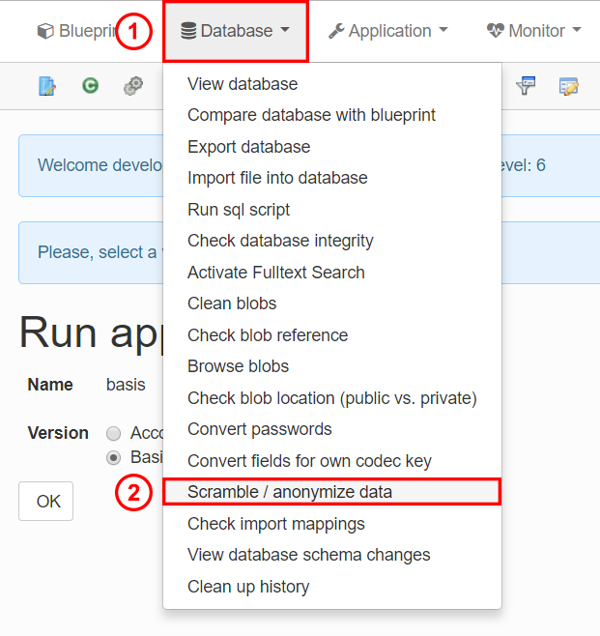Click the green circular C icon
600x636 pixels.
(90, 86)
